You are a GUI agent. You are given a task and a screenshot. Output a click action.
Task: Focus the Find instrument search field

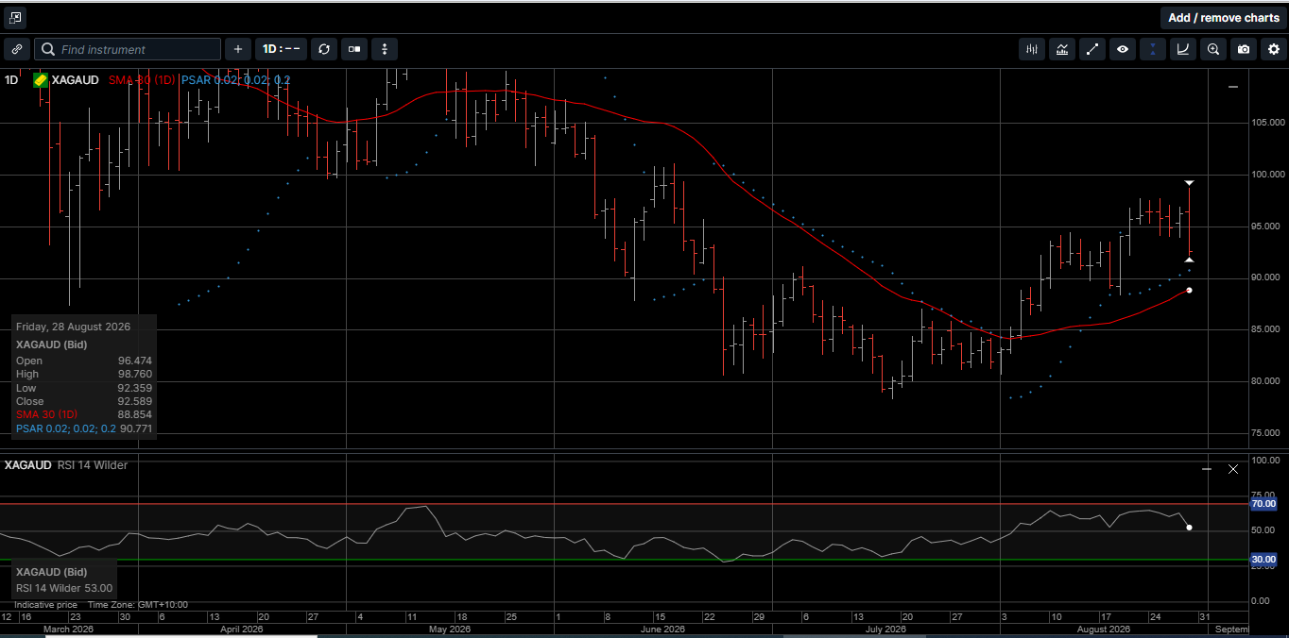(128, 49)
